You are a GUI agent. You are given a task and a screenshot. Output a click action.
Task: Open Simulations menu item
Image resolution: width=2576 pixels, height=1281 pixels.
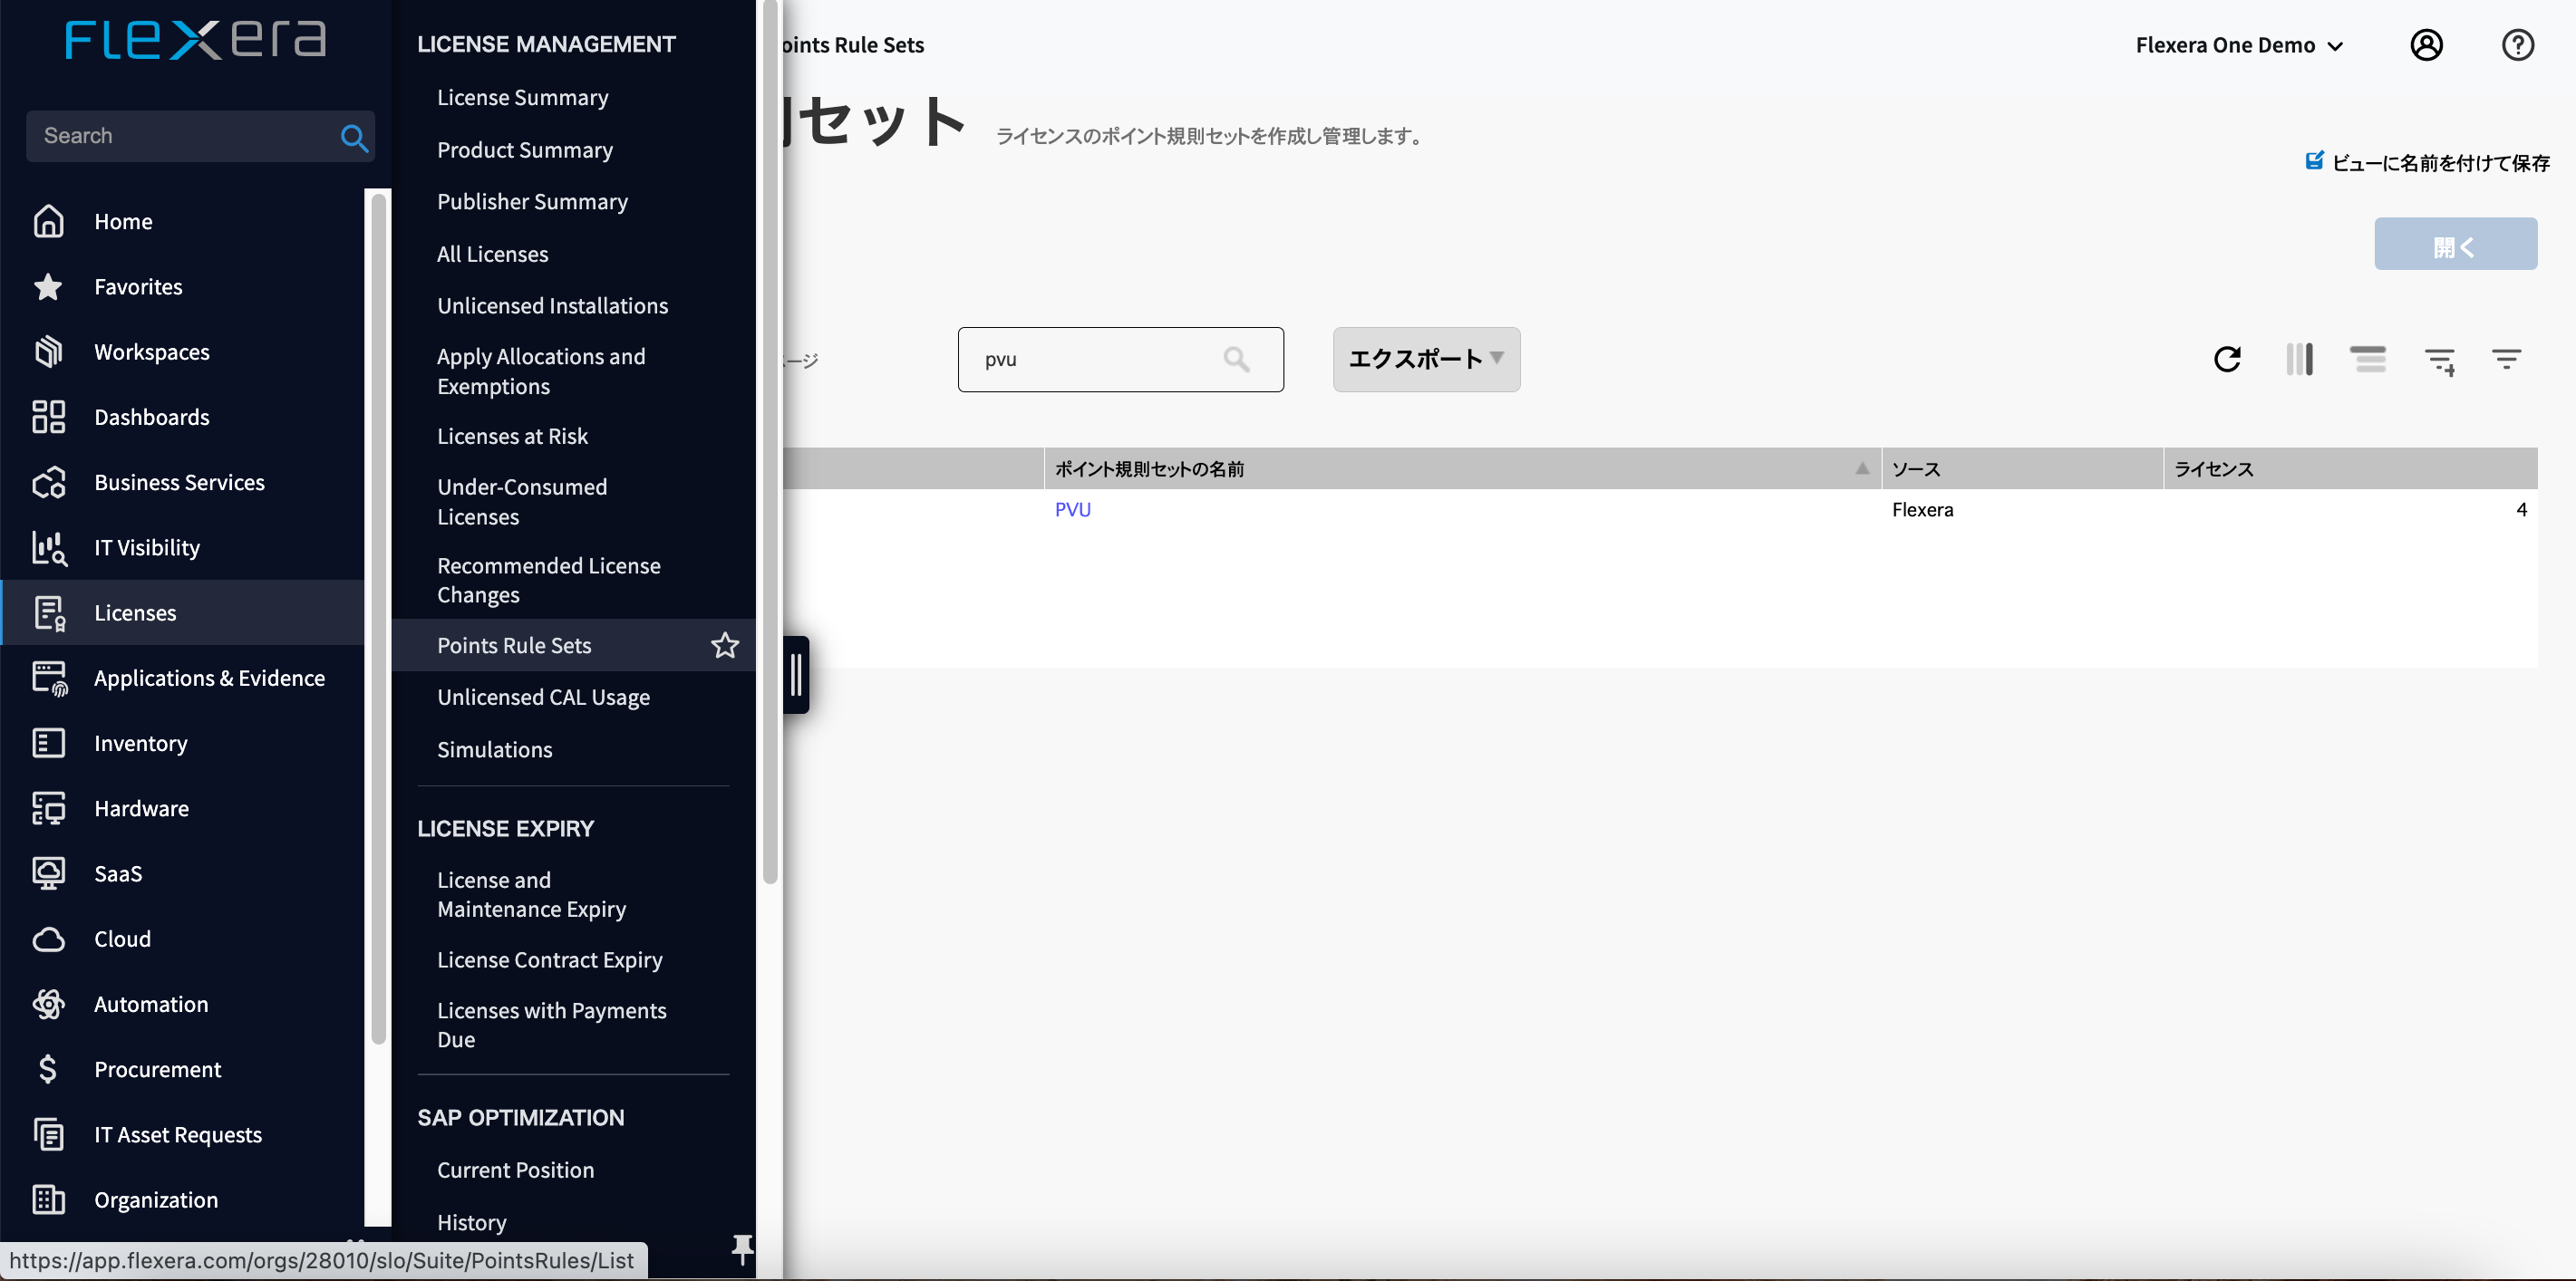494,749
